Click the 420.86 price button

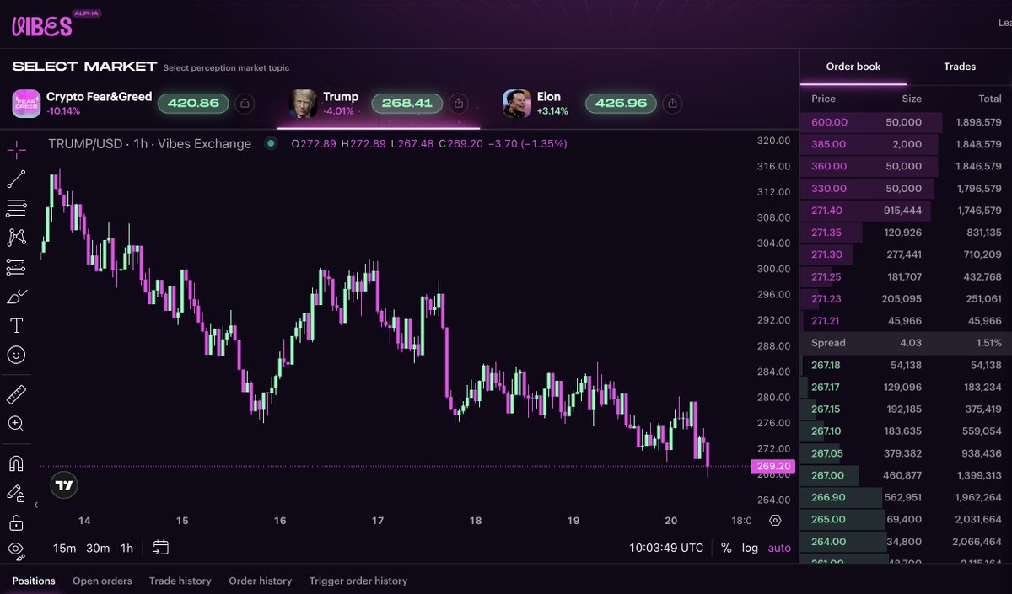(193, 104)
